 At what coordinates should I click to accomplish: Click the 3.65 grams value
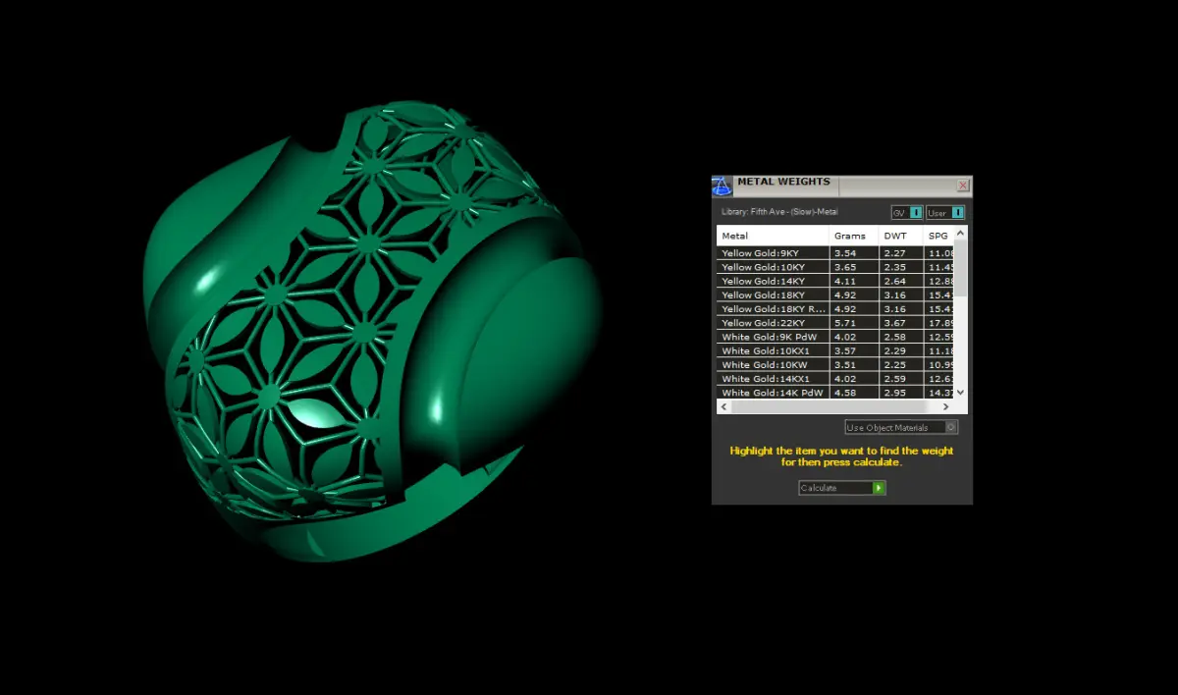(843, 267)
